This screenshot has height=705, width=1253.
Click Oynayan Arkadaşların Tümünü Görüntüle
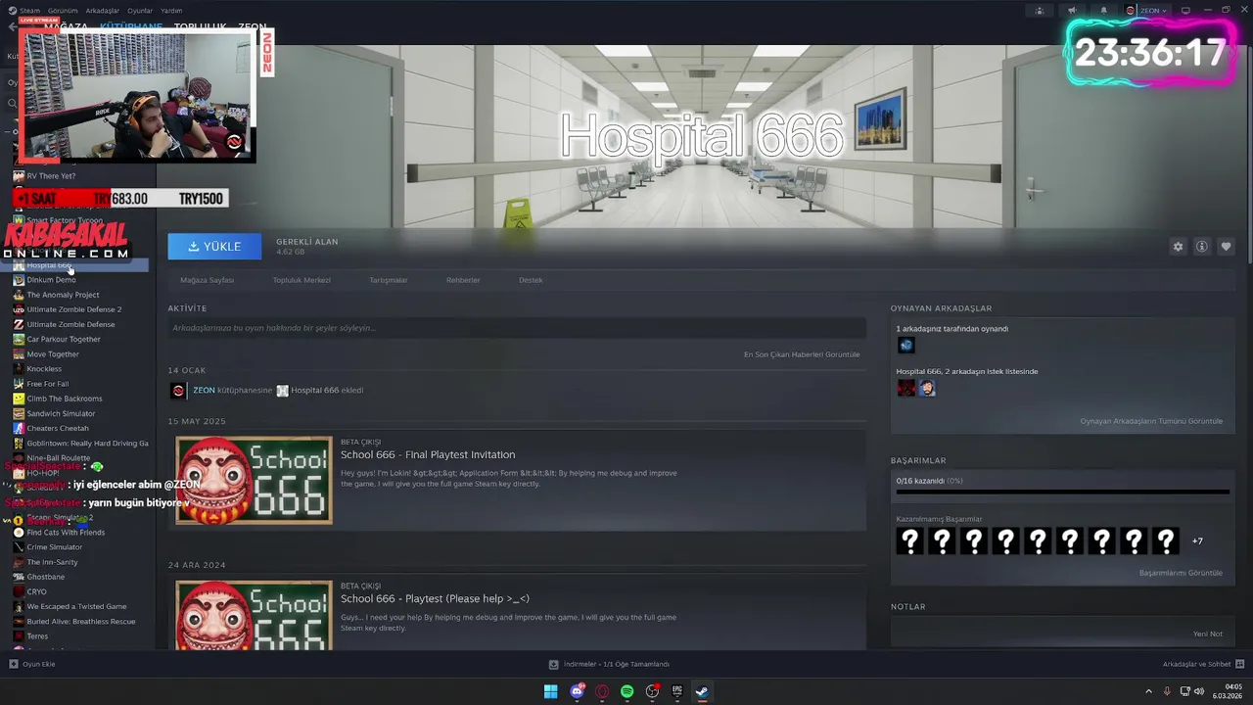1151,421
